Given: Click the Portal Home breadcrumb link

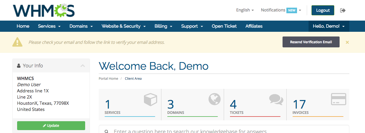Looking at the screenshot, I should tap(108, 79).
